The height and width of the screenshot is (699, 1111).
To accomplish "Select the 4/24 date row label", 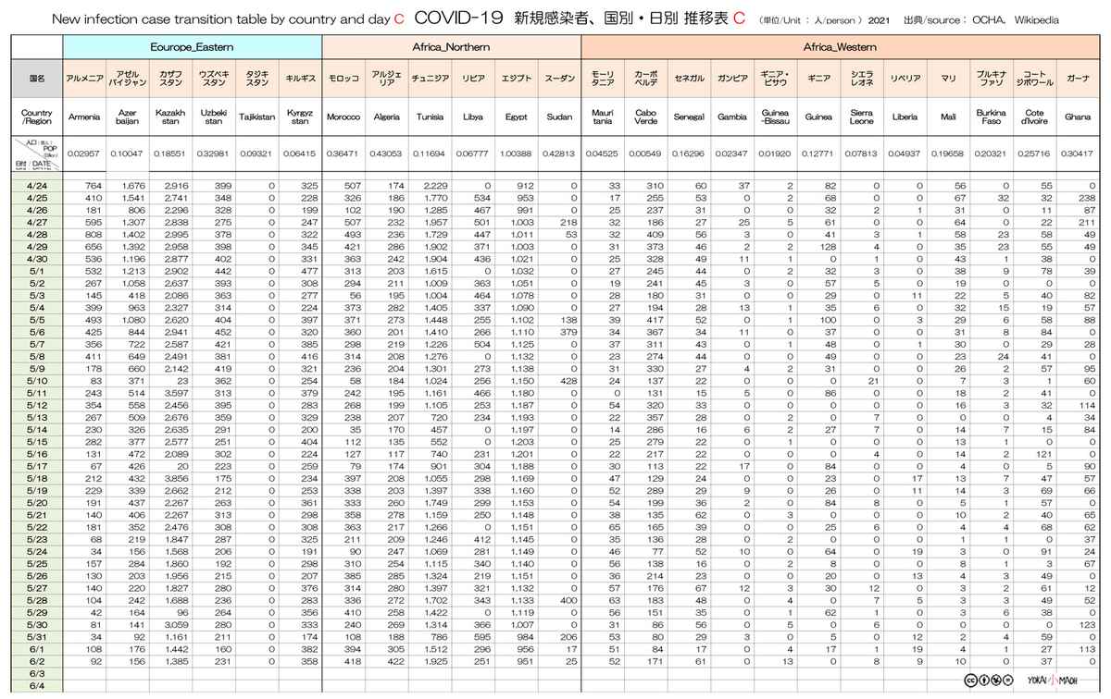I will pyautogui.click(x=36, y=187).
